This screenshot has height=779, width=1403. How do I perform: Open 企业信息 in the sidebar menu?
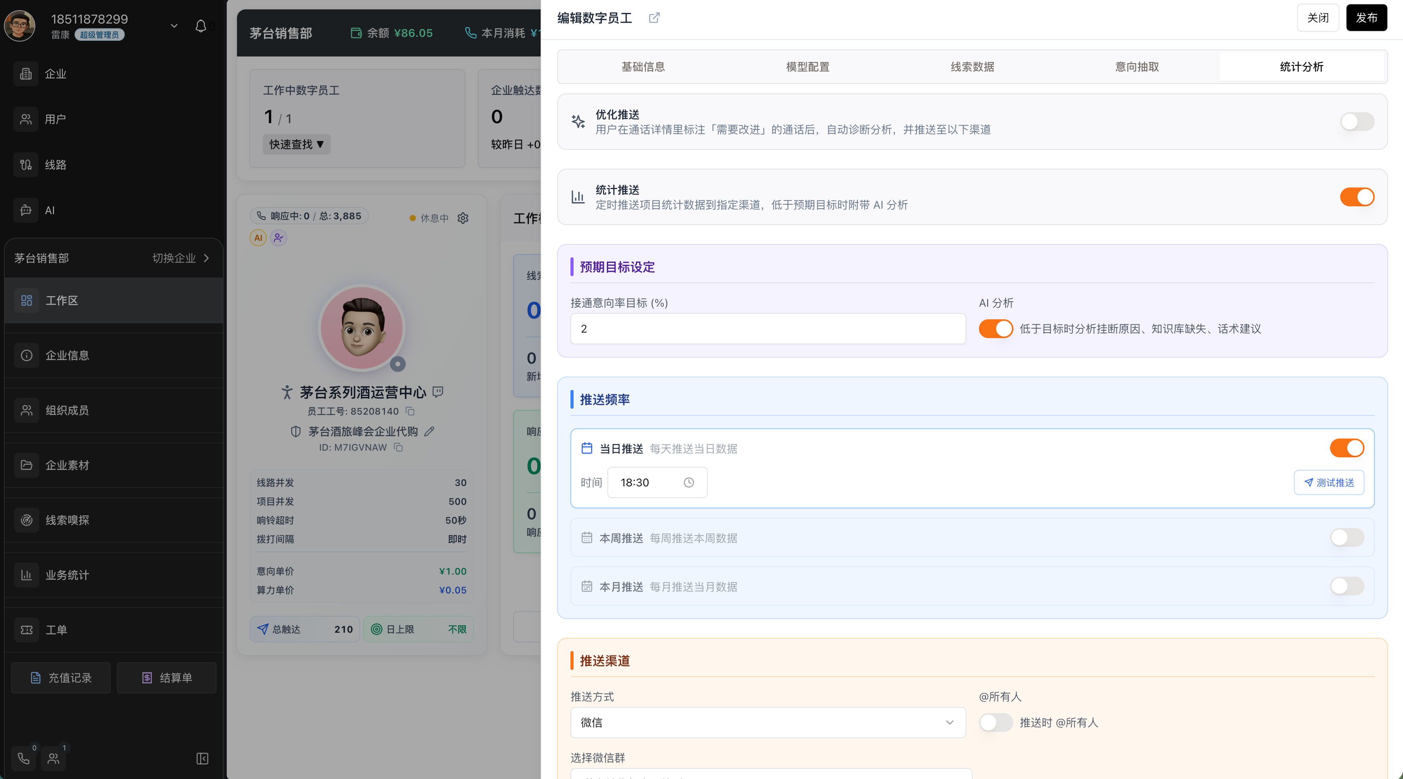pos(114,355)
